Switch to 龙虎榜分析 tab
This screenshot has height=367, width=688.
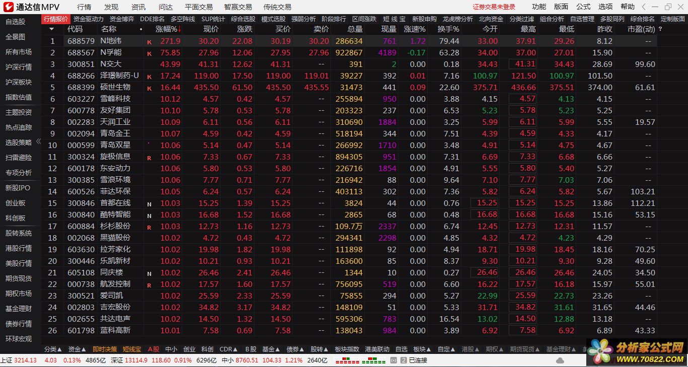[458, 19]
